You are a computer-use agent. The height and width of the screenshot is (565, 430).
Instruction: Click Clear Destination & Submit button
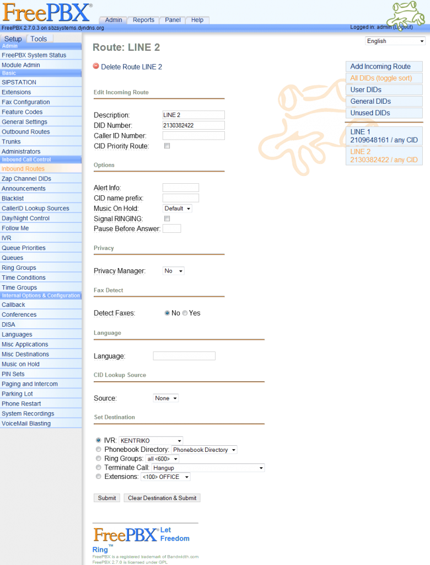(x=162, y=498)
